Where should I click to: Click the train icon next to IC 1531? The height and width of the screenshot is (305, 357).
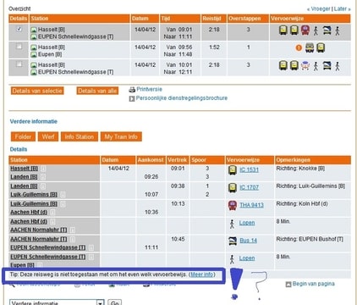click(x=233, y=170)
